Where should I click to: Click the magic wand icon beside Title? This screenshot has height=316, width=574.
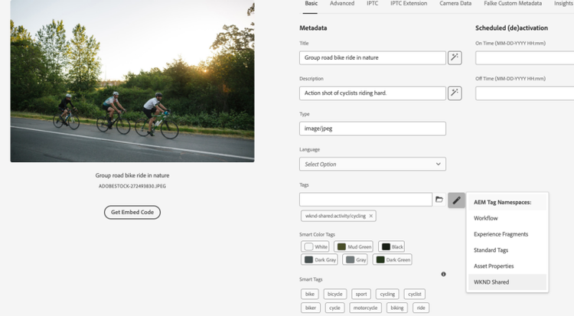455,57
